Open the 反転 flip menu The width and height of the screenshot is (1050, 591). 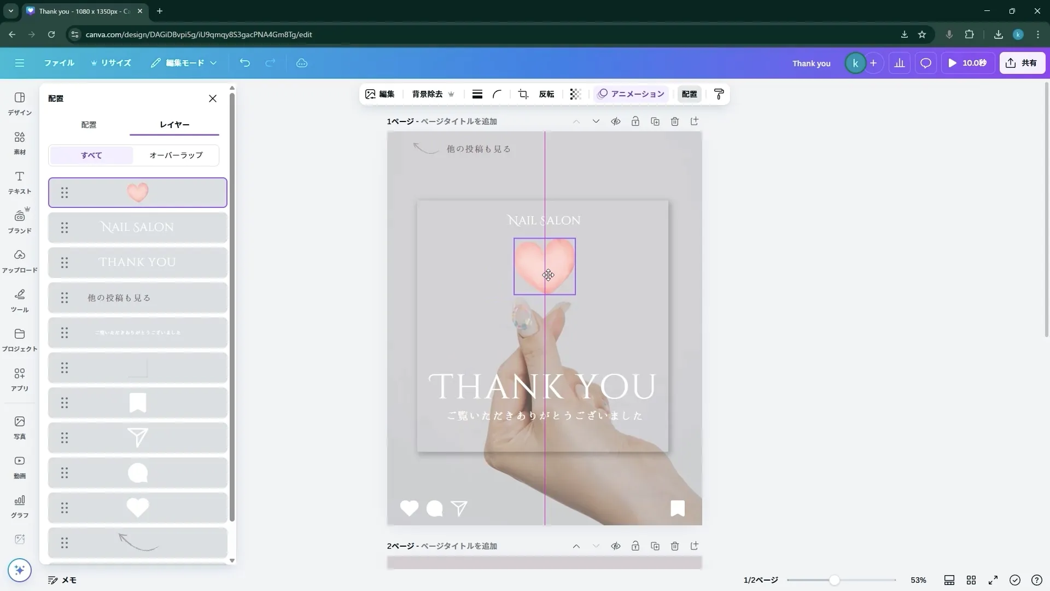click(546, 94)
